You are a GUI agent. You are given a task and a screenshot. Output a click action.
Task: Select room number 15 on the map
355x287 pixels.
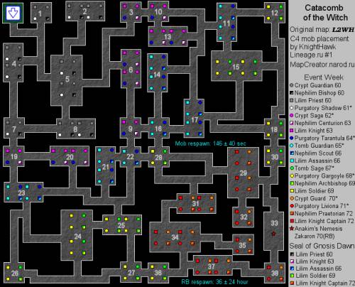(236, 67)
